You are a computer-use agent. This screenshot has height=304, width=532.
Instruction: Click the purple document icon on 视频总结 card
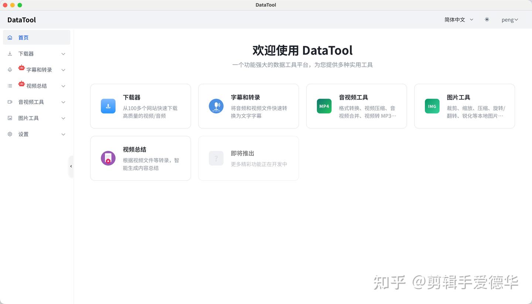(x=108, y=158)
